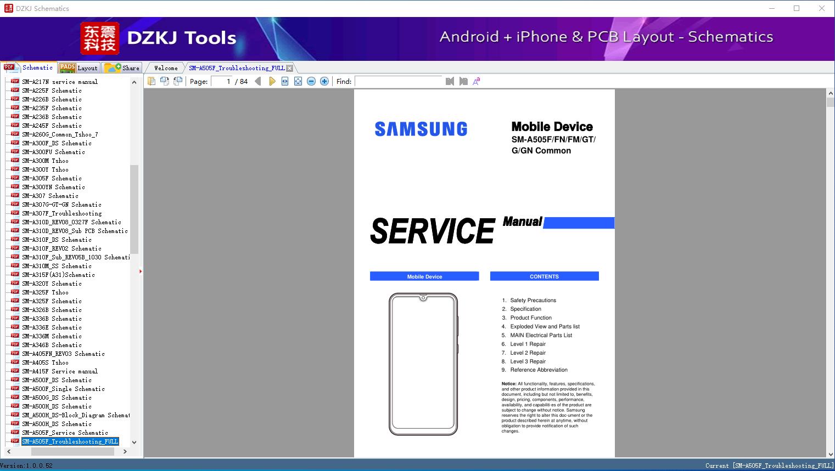Viewport: 835px width, 471px height.
Task: Click the DZKJ logo in the banner
Action: tap(100, 38)
